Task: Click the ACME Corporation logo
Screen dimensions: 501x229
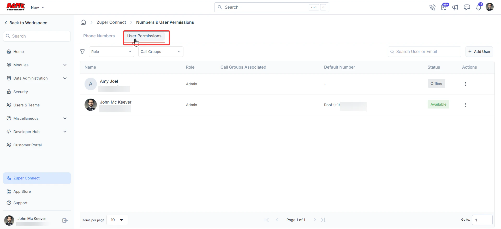Action: 16,7
